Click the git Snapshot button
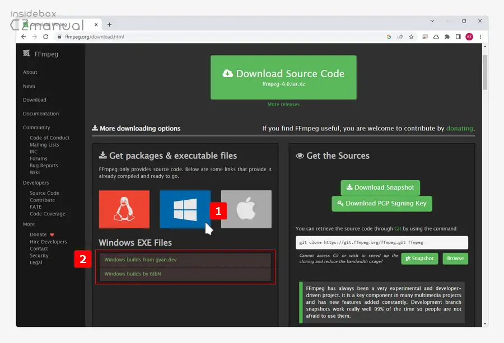 [x=419, y=259]
